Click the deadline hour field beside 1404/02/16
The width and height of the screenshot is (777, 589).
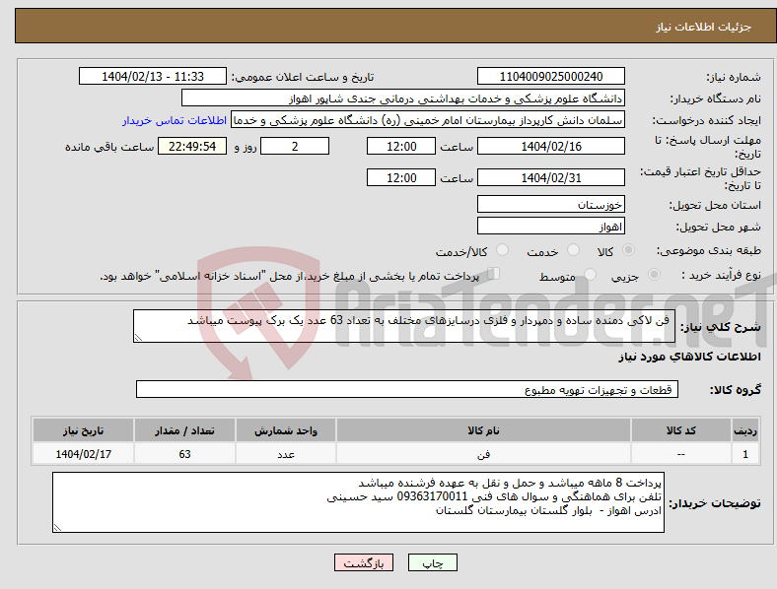[401, 146]
